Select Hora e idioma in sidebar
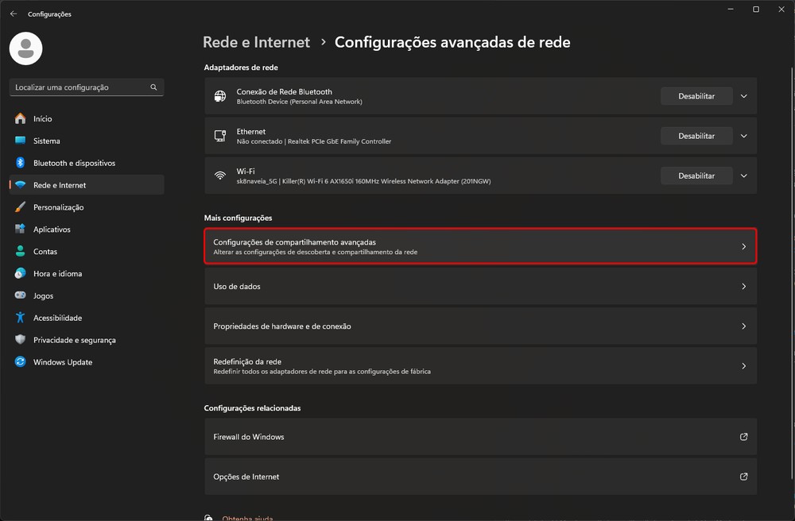 click(x=57, y=273)
